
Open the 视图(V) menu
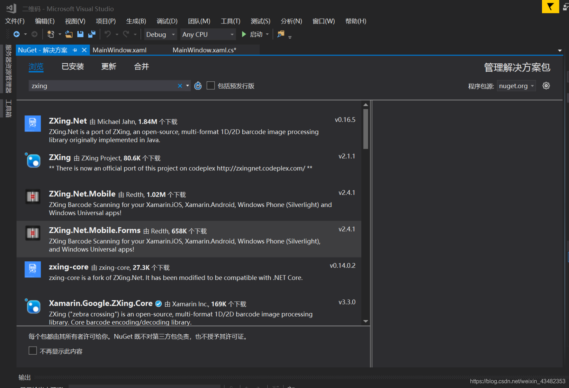(x=75, y=21)
